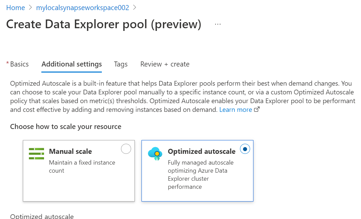Click the Optimized autoscale card title
Screen dimensions: 361x219
click(x=202, y=151)
